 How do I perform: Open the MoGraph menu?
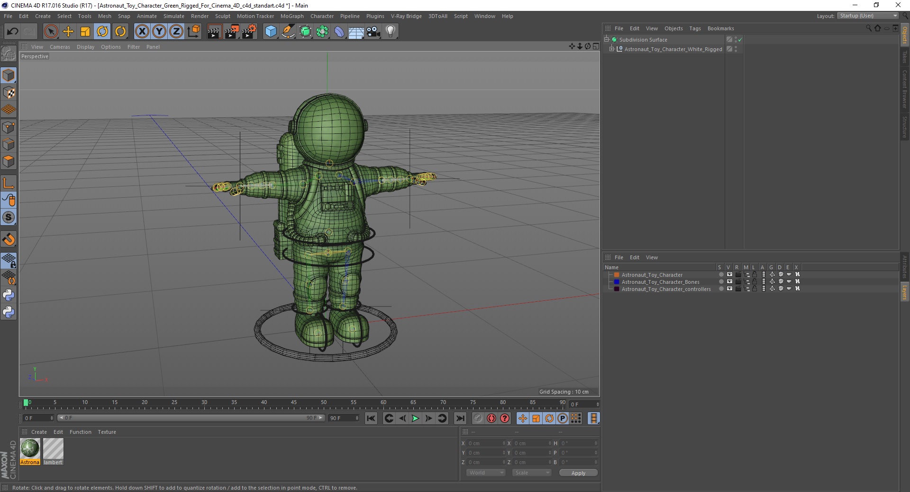coord(292,16)
